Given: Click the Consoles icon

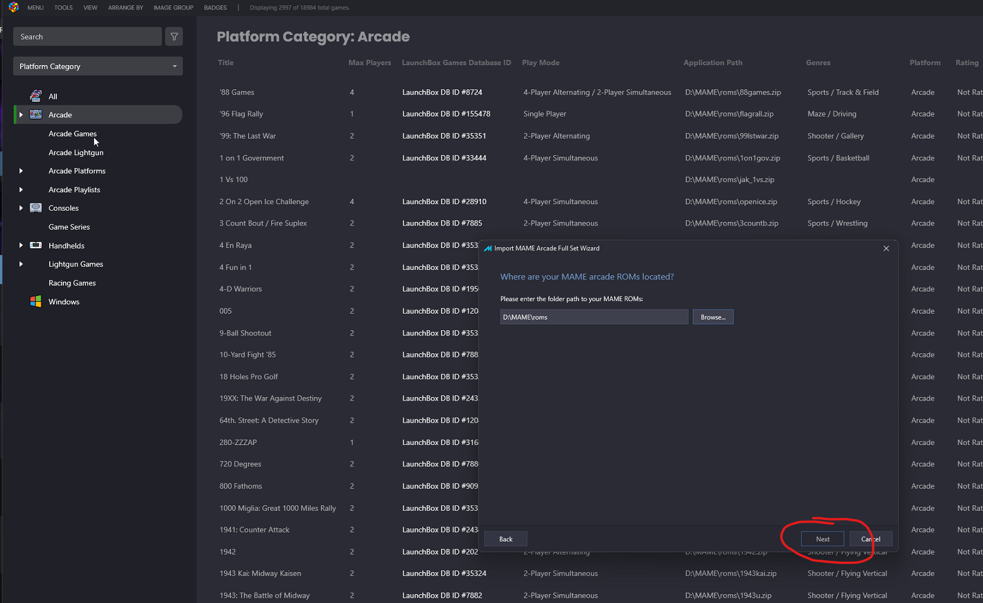Looking at the screenshot, I should pyautogui.click(x=36, y=208).
